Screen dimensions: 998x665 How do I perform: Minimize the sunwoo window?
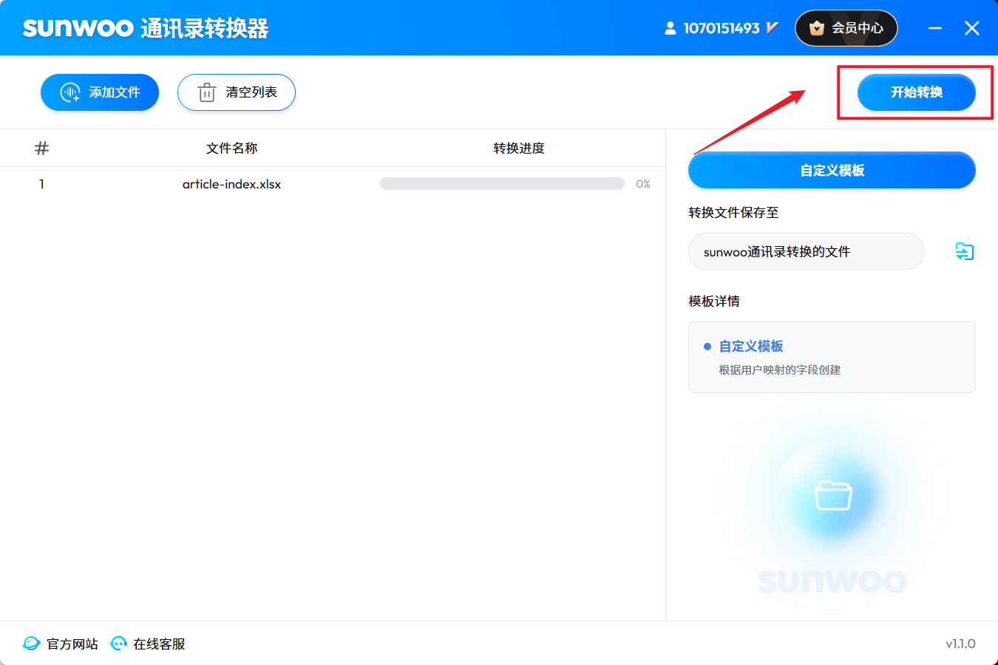pos(935,28)
